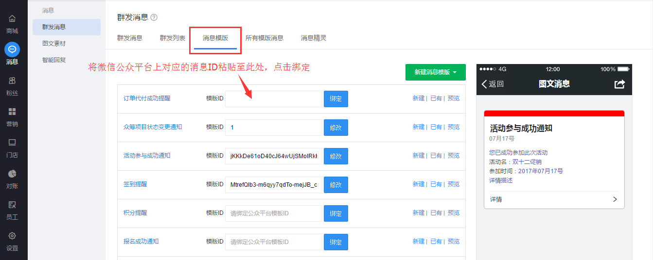Open the 对账 pie chart icon

click(x=12, y=174)
